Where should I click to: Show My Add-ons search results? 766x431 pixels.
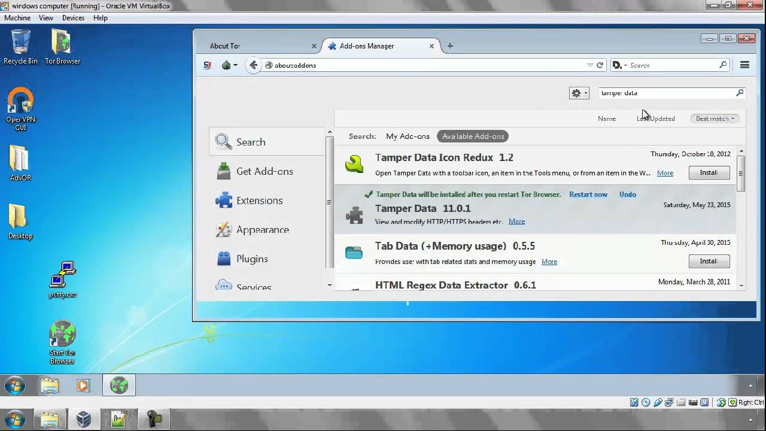(408, 136)
